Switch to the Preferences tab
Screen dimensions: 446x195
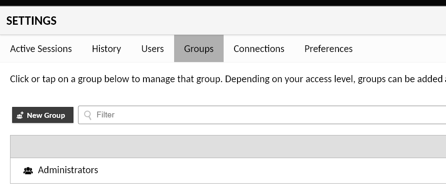pyautogui.click(x=329, y=49)
